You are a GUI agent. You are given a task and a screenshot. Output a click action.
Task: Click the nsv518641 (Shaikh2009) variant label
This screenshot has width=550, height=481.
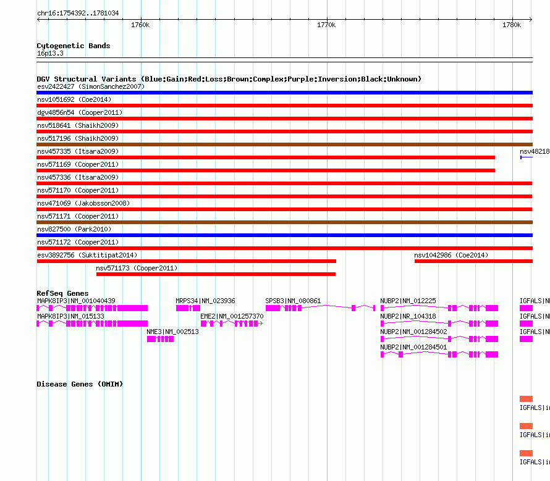(78, 125)
